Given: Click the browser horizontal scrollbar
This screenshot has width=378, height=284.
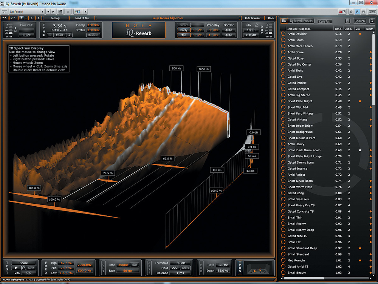Looking at the screenshot, I should click(304, 278).
